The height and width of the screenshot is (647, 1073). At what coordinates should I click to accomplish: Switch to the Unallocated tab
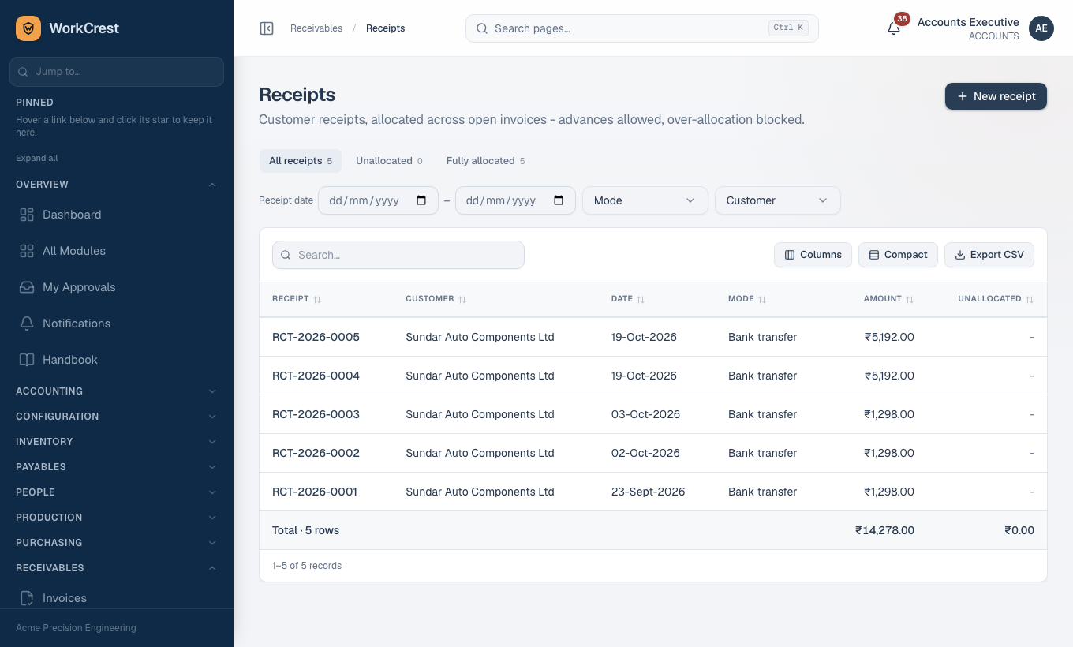coord(389,161)
